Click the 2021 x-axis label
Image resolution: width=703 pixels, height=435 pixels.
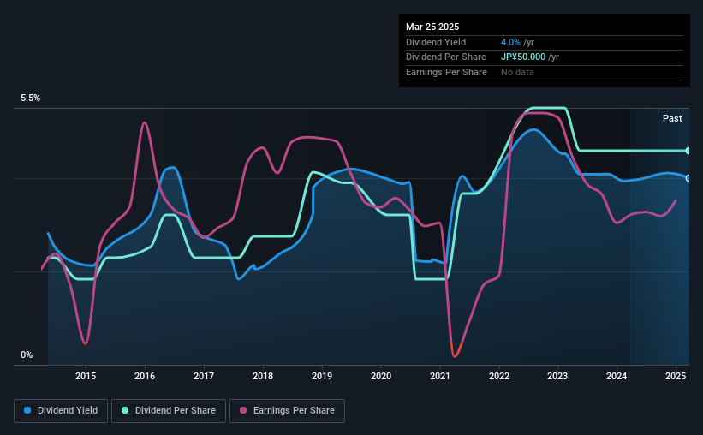(x=440, y=376)
